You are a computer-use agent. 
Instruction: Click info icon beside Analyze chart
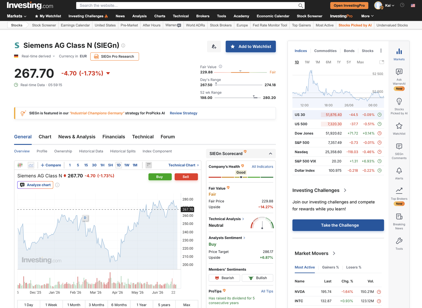click(57, 185)
